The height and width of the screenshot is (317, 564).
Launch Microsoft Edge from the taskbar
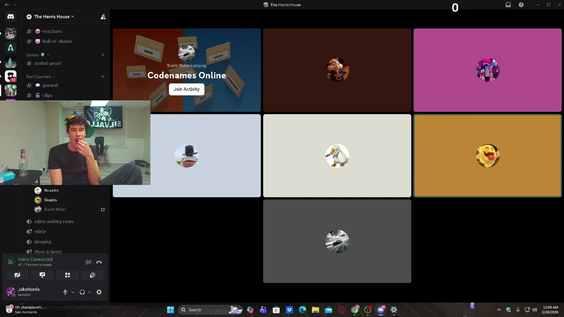tap(302, 310)
